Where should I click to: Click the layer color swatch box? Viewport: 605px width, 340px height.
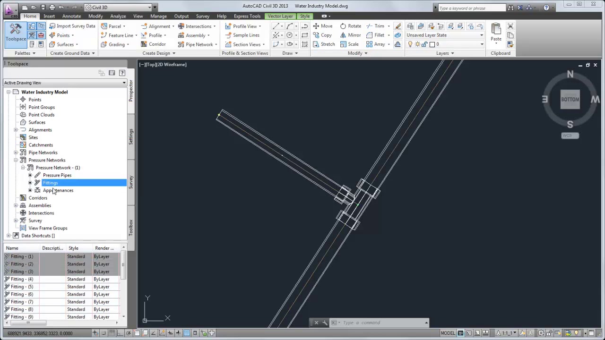point(432,44)
